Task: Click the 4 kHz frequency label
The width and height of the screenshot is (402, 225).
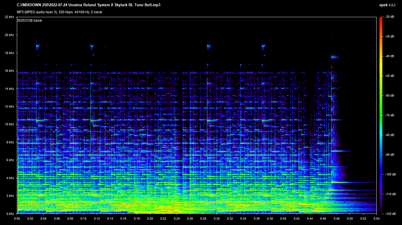Action: [x=10, y=178]
